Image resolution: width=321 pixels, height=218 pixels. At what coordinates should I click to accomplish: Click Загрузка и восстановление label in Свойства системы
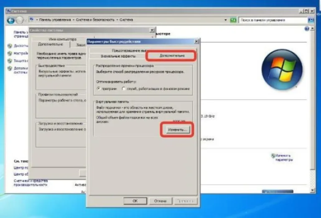point(61,123)
